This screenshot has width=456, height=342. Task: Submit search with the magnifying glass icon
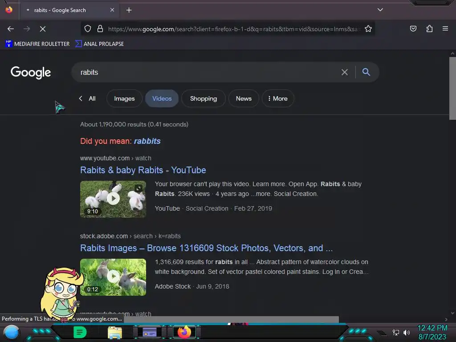point(366,72)
